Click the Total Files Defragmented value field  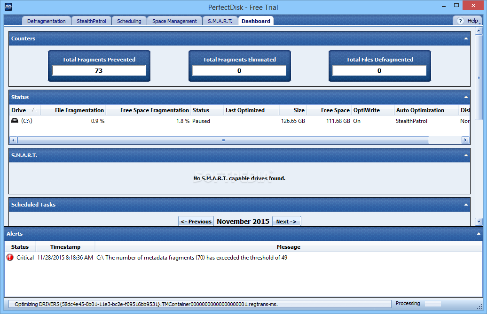click(379, 71)
